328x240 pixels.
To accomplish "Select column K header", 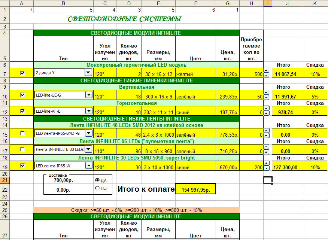I will click(315, 3).
